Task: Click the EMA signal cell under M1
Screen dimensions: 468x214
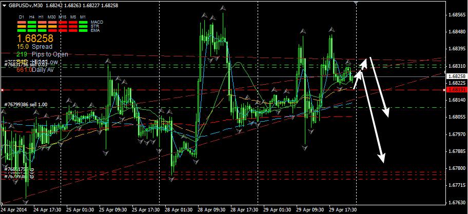Action: point(83,30)
